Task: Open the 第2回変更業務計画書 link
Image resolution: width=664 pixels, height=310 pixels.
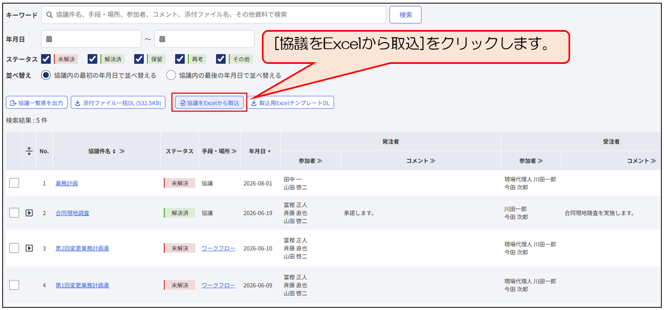Action: click(82, 248)
